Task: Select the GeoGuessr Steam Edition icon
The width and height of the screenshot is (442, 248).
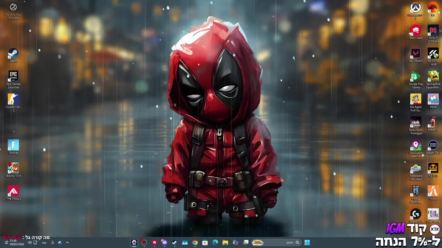Action: click(415, 149)
